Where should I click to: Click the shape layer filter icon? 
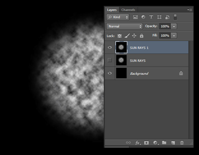[x=159, y=17]
